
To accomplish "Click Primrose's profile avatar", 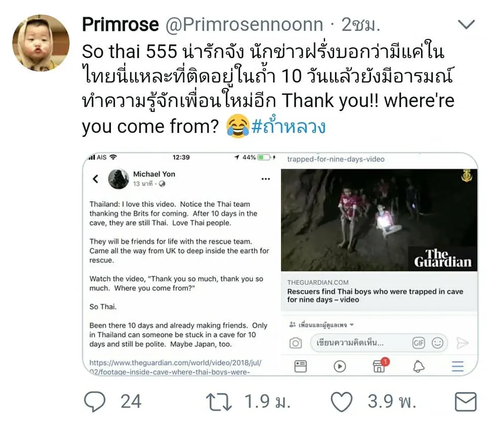I will (41, 43).
